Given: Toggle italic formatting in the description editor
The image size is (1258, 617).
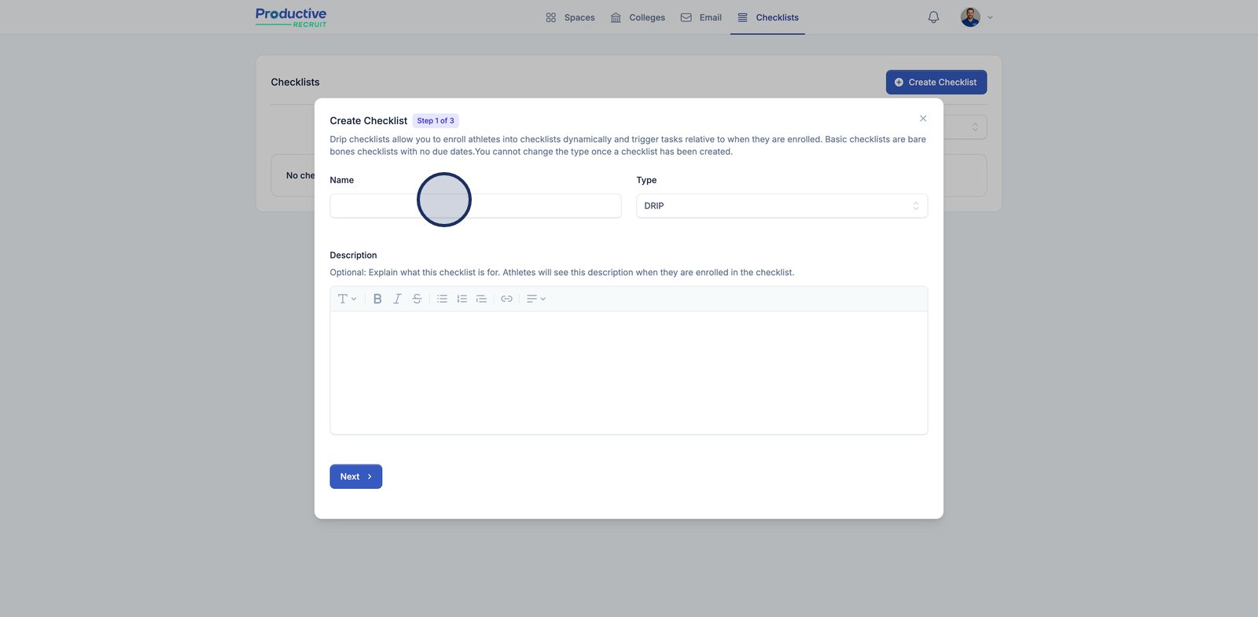Looking at the screenshot, I should pyautogui.click(x=397, y=299).
